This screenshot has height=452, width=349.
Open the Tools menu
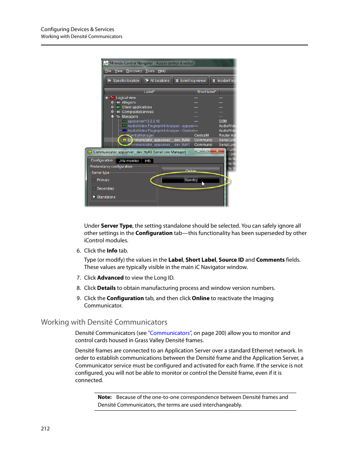point(150,71)
